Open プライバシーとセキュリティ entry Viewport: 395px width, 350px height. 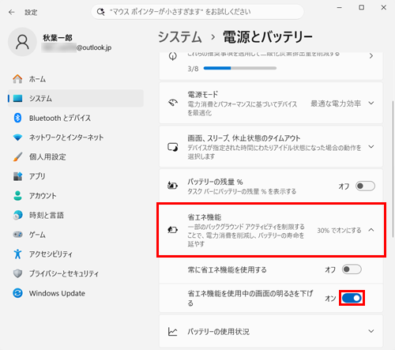[x=76, y=273]
